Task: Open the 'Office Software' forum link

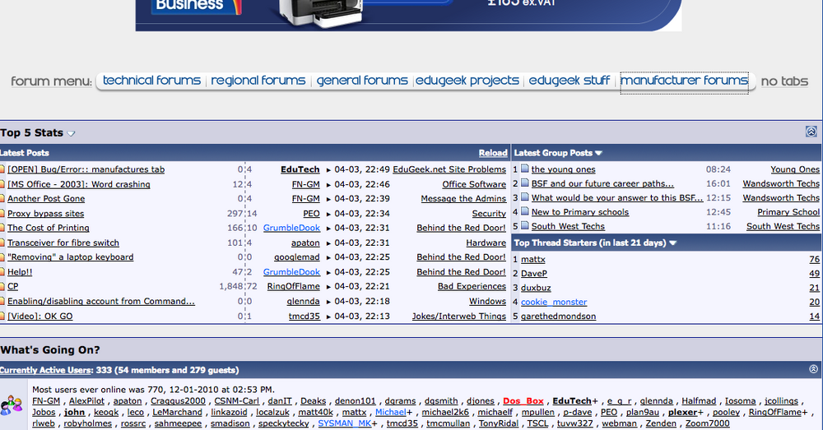Action: pos(474,184)
